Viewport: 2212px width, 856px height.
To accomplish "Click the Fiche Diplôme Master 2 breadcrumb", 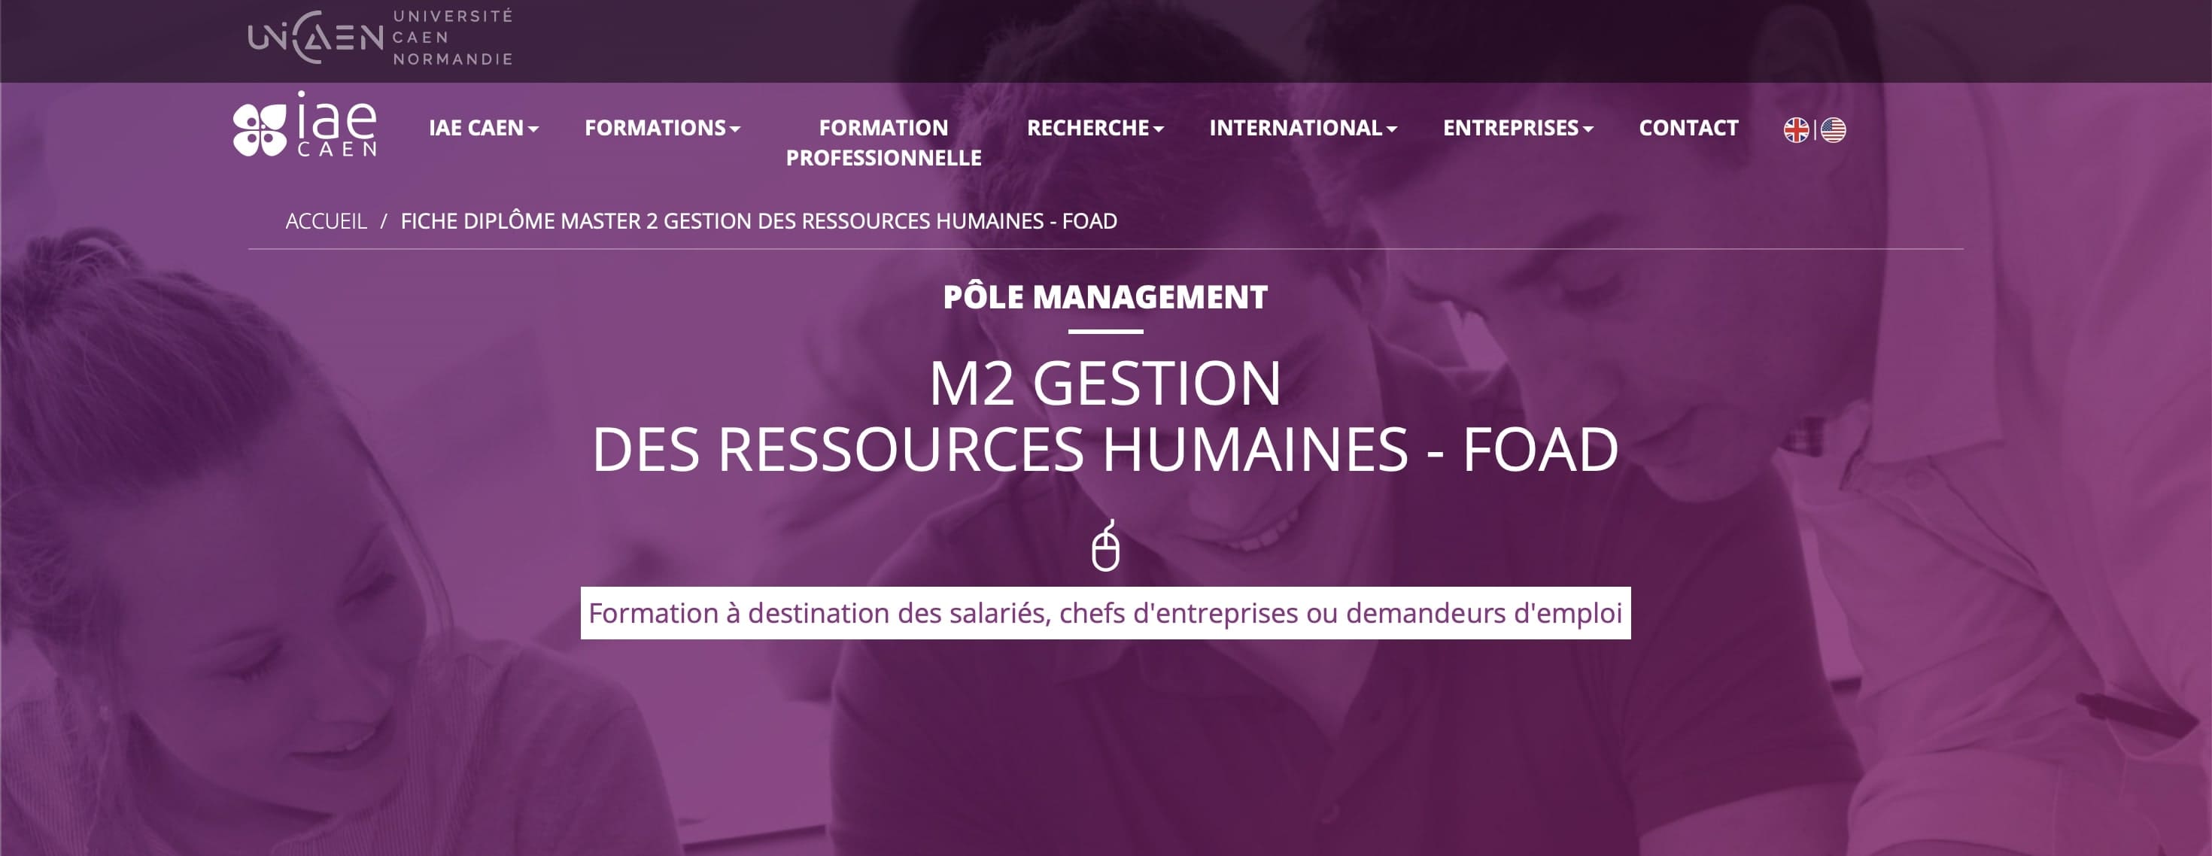I will coord(758,220).
